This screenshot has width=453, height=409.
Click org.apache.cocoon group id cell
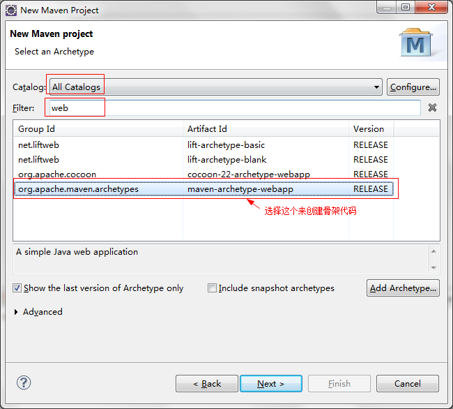[x=57, y=174]
